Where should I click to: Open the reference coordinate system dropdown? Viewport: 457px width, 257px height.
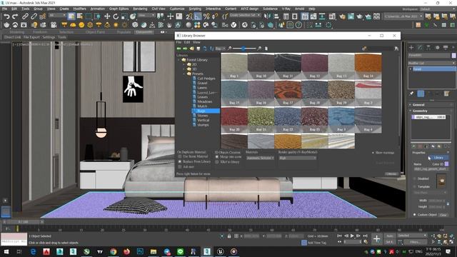tap(146, 16)
